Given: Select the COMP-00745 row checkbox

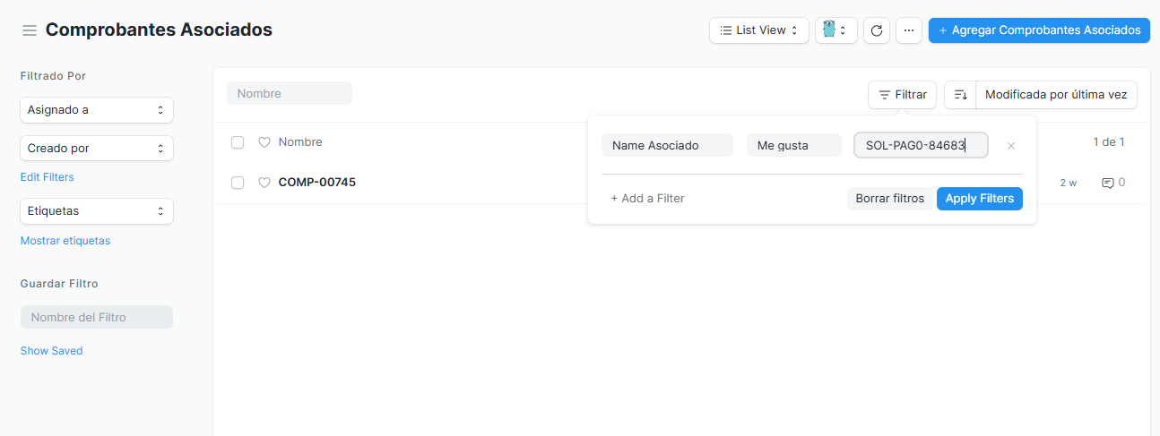Looking at the screenshot, I should [x=238, y=183].
